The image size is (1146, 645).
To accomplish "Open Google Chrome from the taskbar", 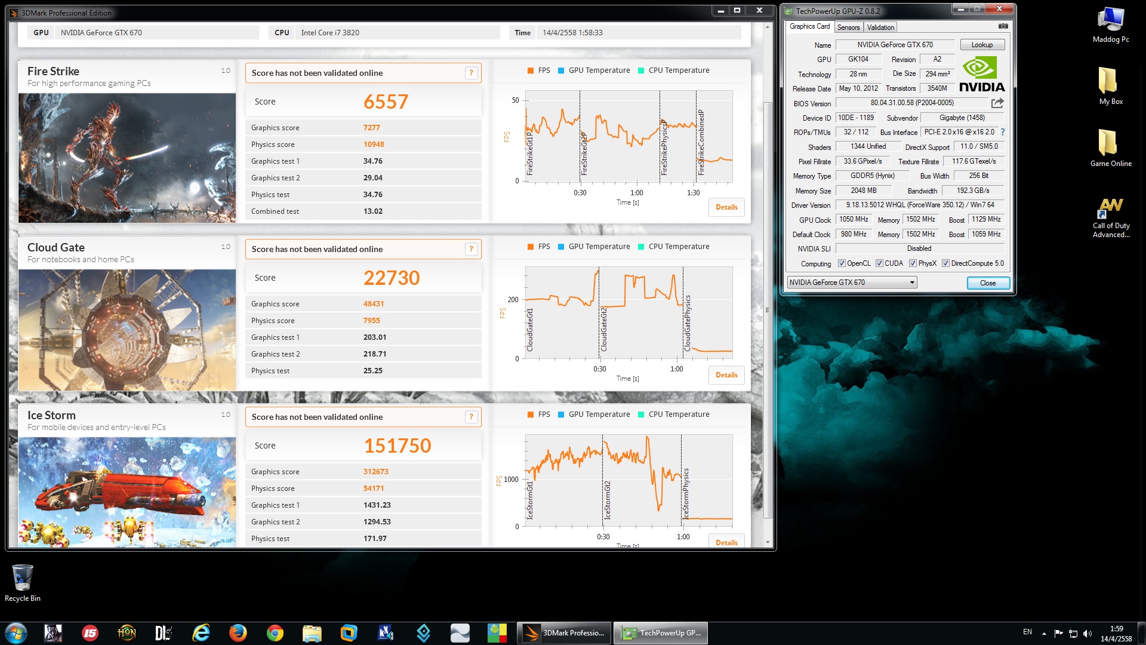I will pos(275,632).
